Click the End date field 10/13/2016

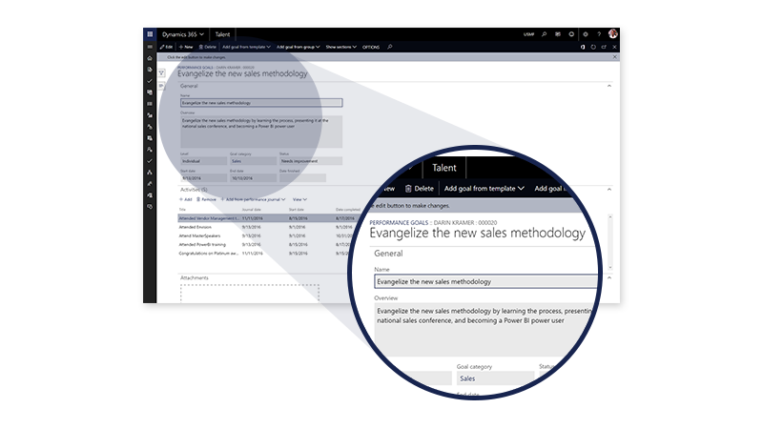coord(253,178)
